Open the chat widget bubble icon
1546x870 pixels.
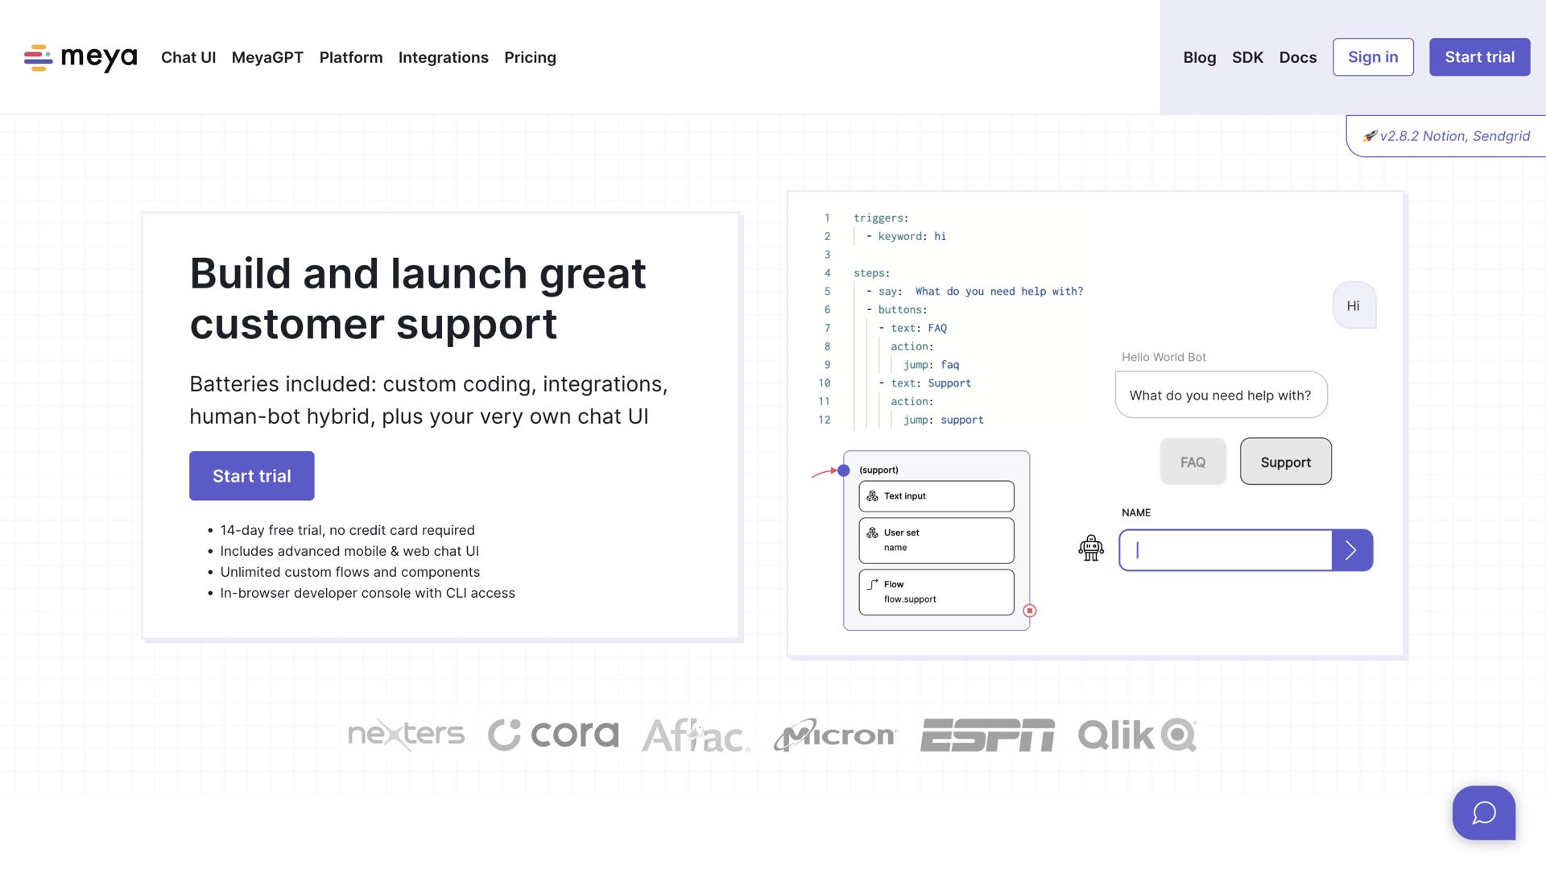[x=1483, y=813]
